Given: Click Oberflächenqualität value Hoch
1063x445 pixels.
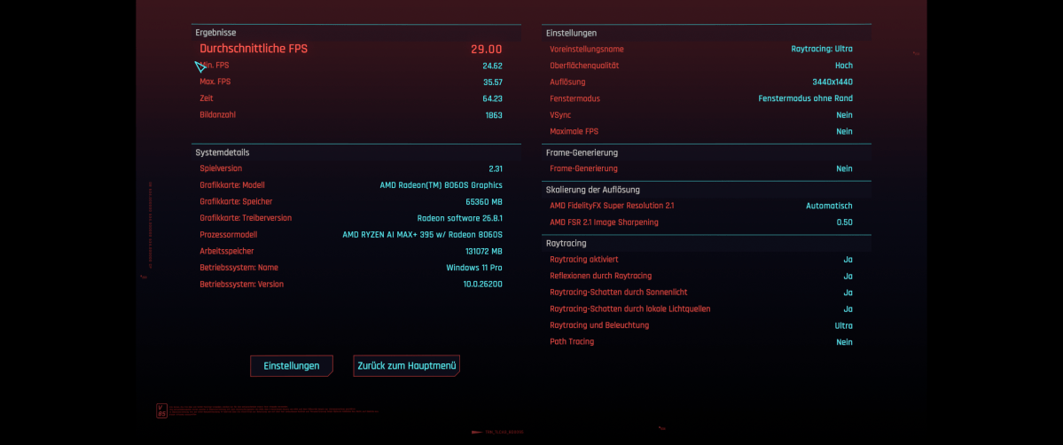Looking at the screenshot, I should point(844,66).
